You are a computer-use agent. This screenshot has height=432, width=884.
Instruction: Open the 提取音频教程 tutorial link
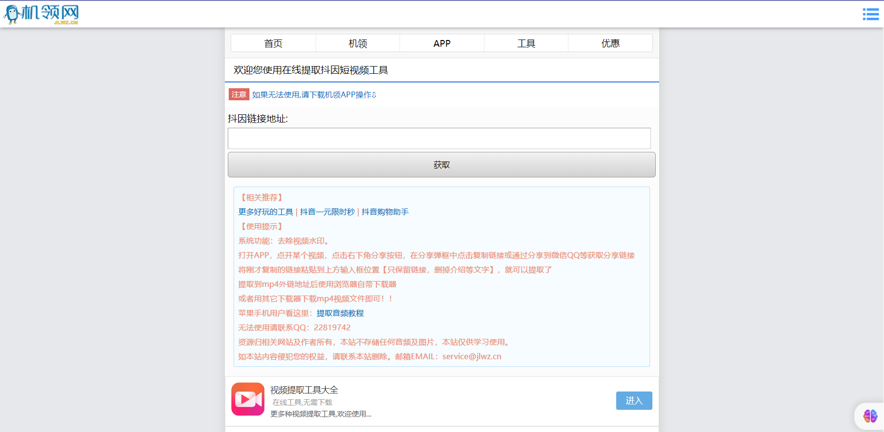tap(340, 313)
